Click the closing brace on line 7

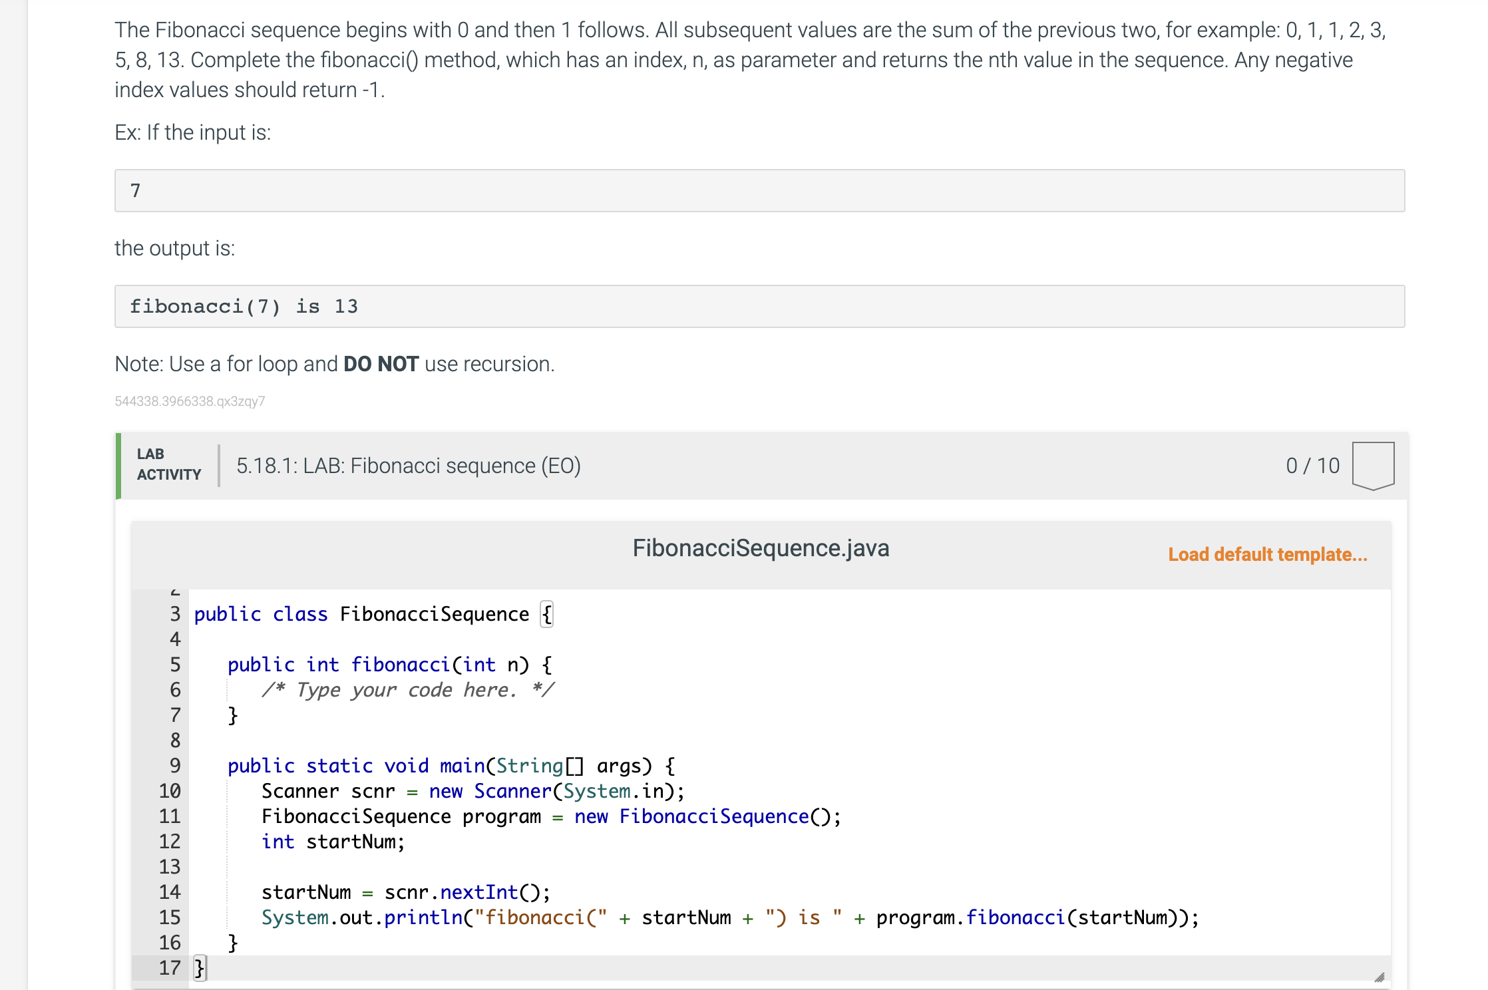pos(232,715)
